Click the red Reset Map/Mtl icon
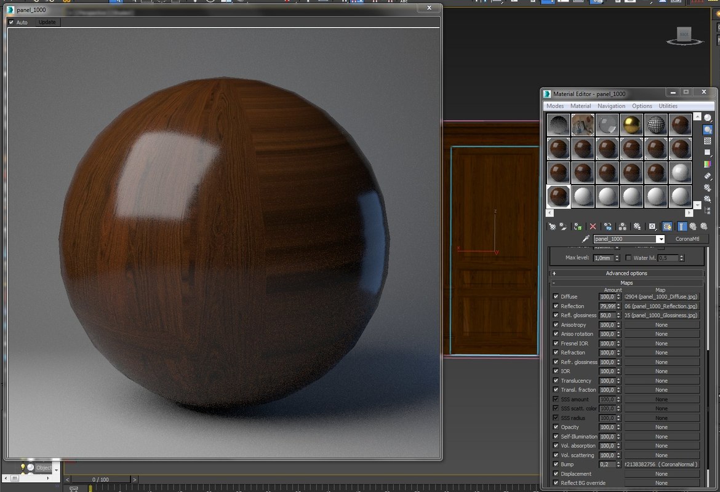This screenshot has height=492, width=720. tap(593, 227)
